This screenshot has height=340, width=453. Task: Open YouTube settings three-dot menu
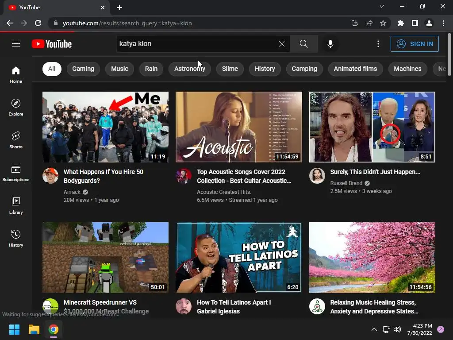click(x=378, y=44)
